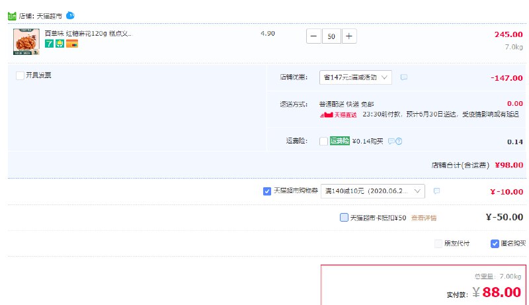Click the green 运费险 label tag

tap(340, 141)
